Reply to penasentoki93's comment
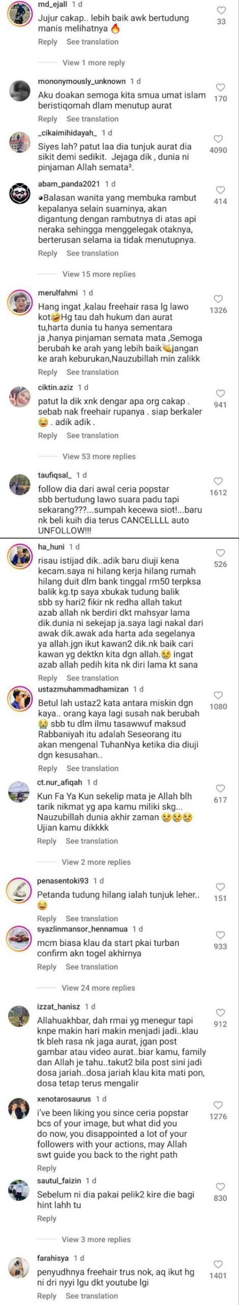Viewport: 239px width, 1305px height. [47, 919]
